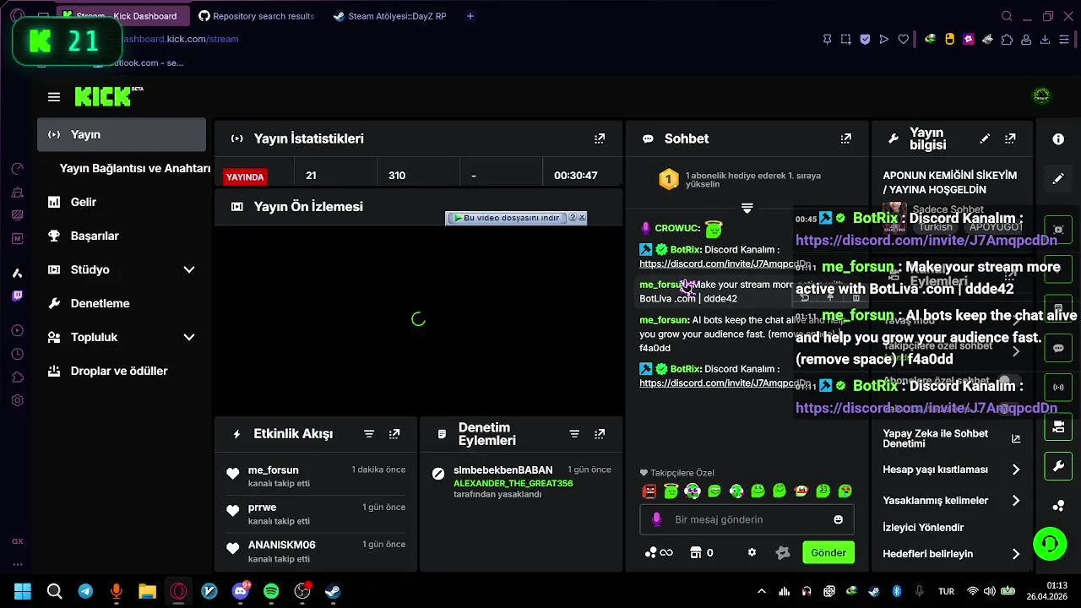1081x608 pixels.
Task: Click the snapshot icon in browser toolbar
Action: point(845,39)
